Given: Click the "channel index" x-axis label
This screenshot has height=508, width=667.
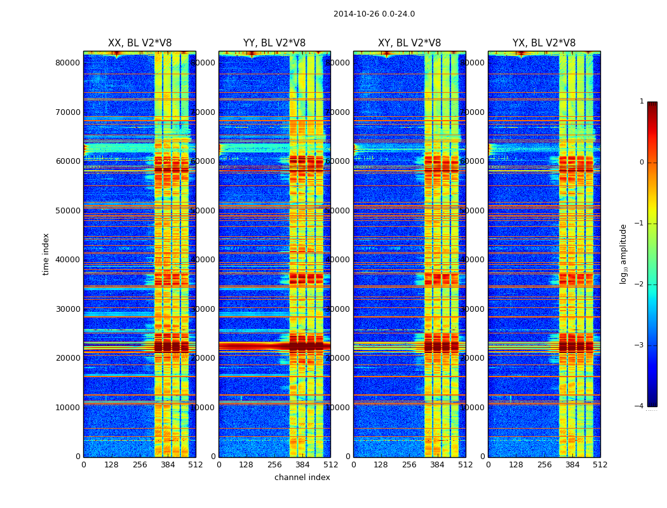Looking at the screenshot, I should tap(302, 478).
